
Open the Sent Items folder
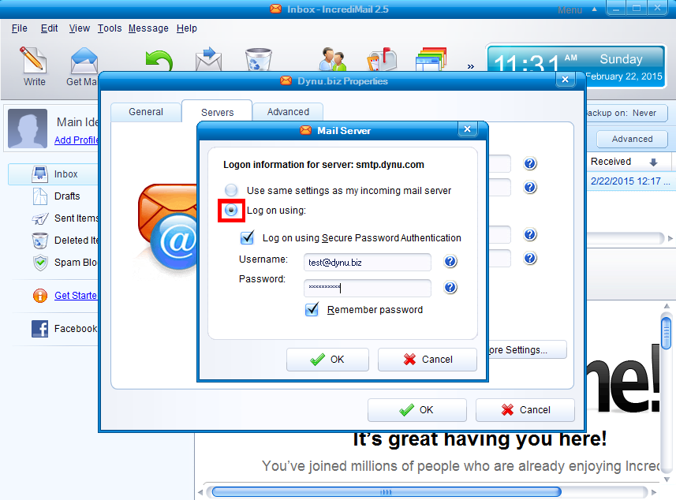pyautogui.click(x=65, y=218)
